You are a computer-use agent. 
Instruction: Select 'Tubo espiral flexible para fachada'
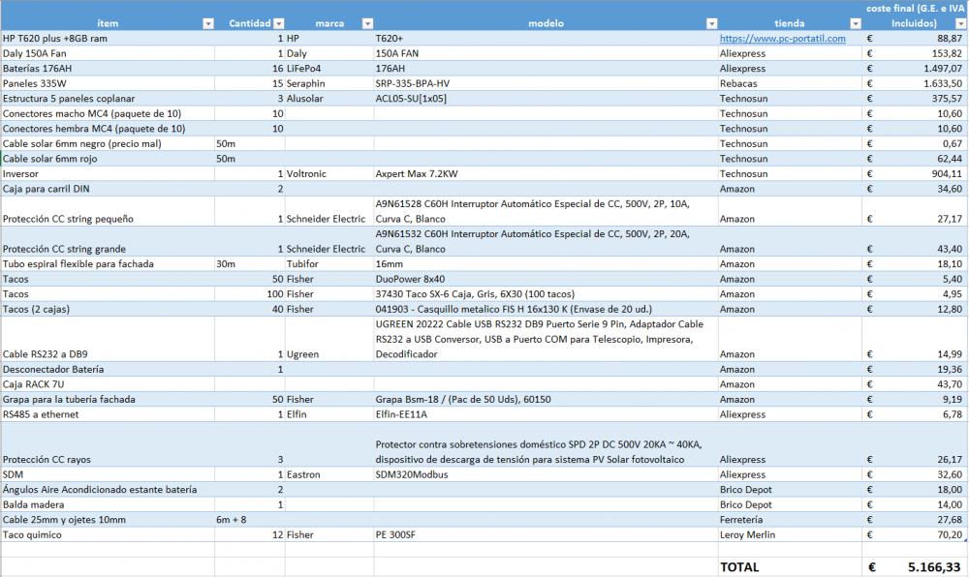pyautogui.click(x=109, y=264)
